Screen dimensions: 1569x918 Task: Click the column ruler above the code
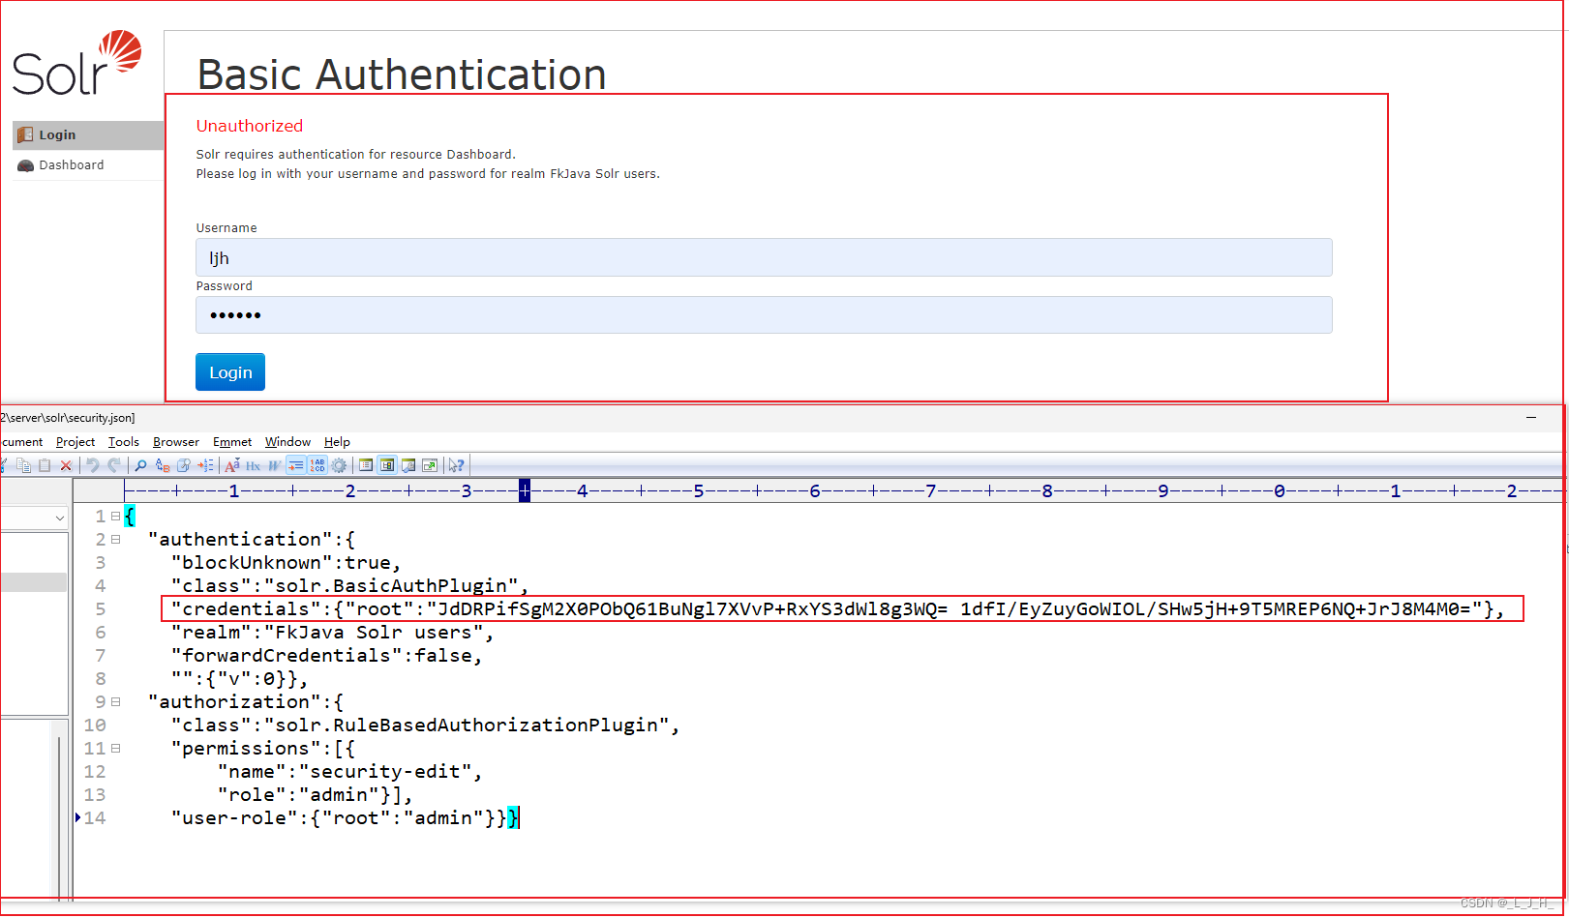(842, 491)
